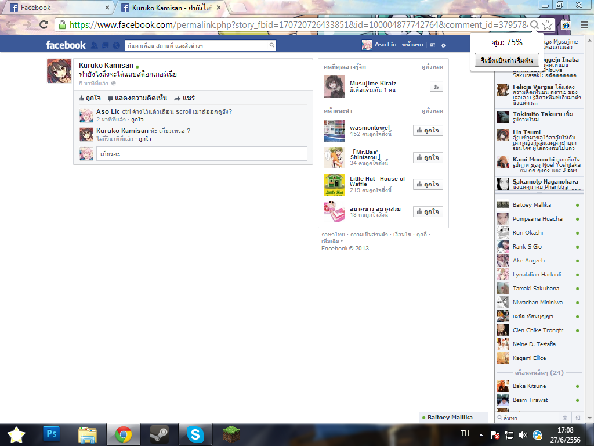The height and width of the screenshot is (446, 594).
Task: Open chat with Ake Augzeb
Action: [539, 261]
